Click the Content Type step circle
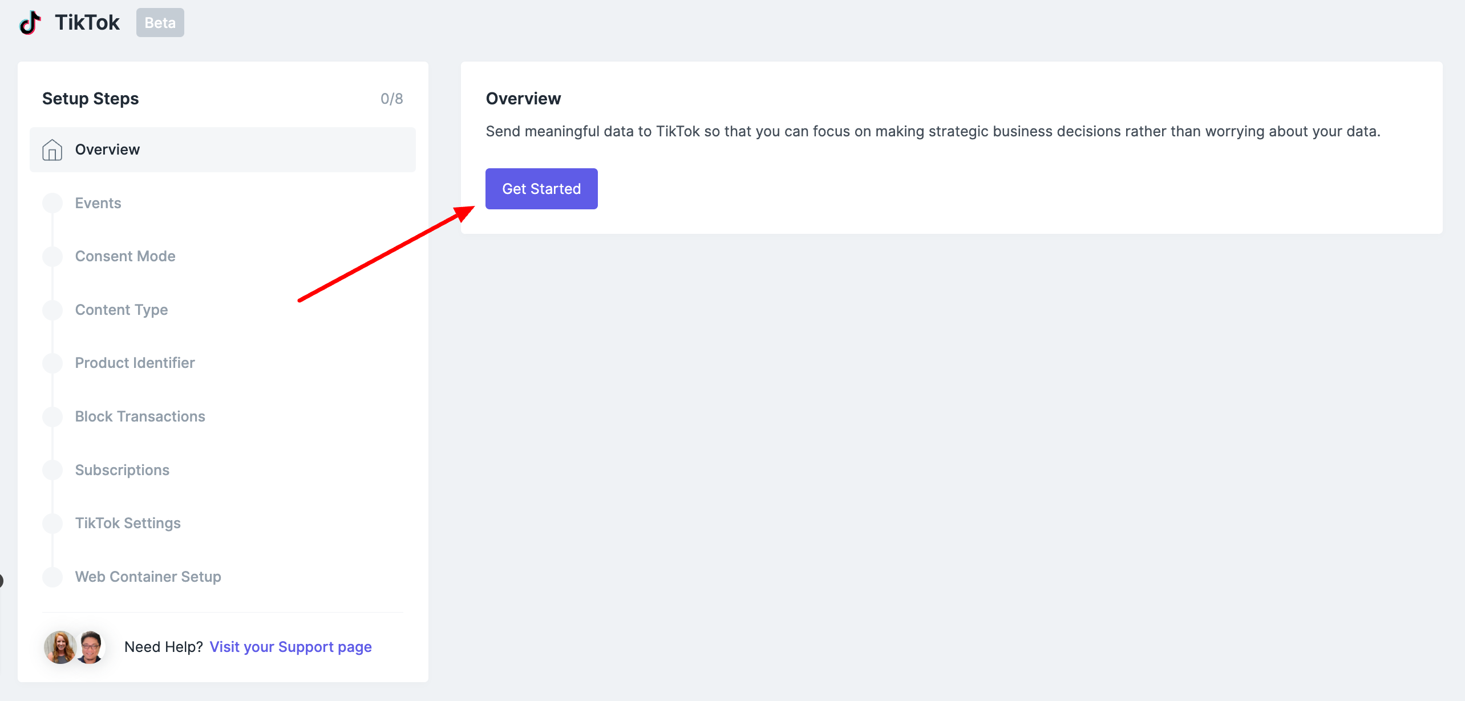1465x701 pixels. pyautogui.click(x=52, y=310)
